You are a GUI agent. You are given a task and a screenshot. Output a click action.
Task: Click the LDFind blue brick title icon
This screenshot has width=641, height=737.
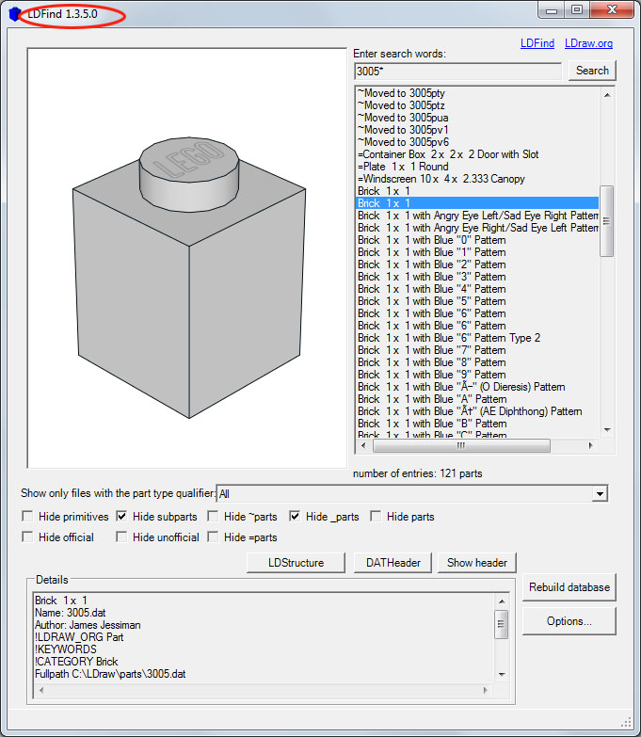15,14
